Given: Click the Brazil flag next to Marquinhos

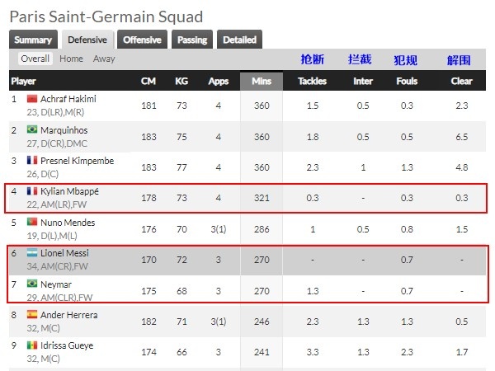Looking at the screenshot, I should click(x=32, y=129).
